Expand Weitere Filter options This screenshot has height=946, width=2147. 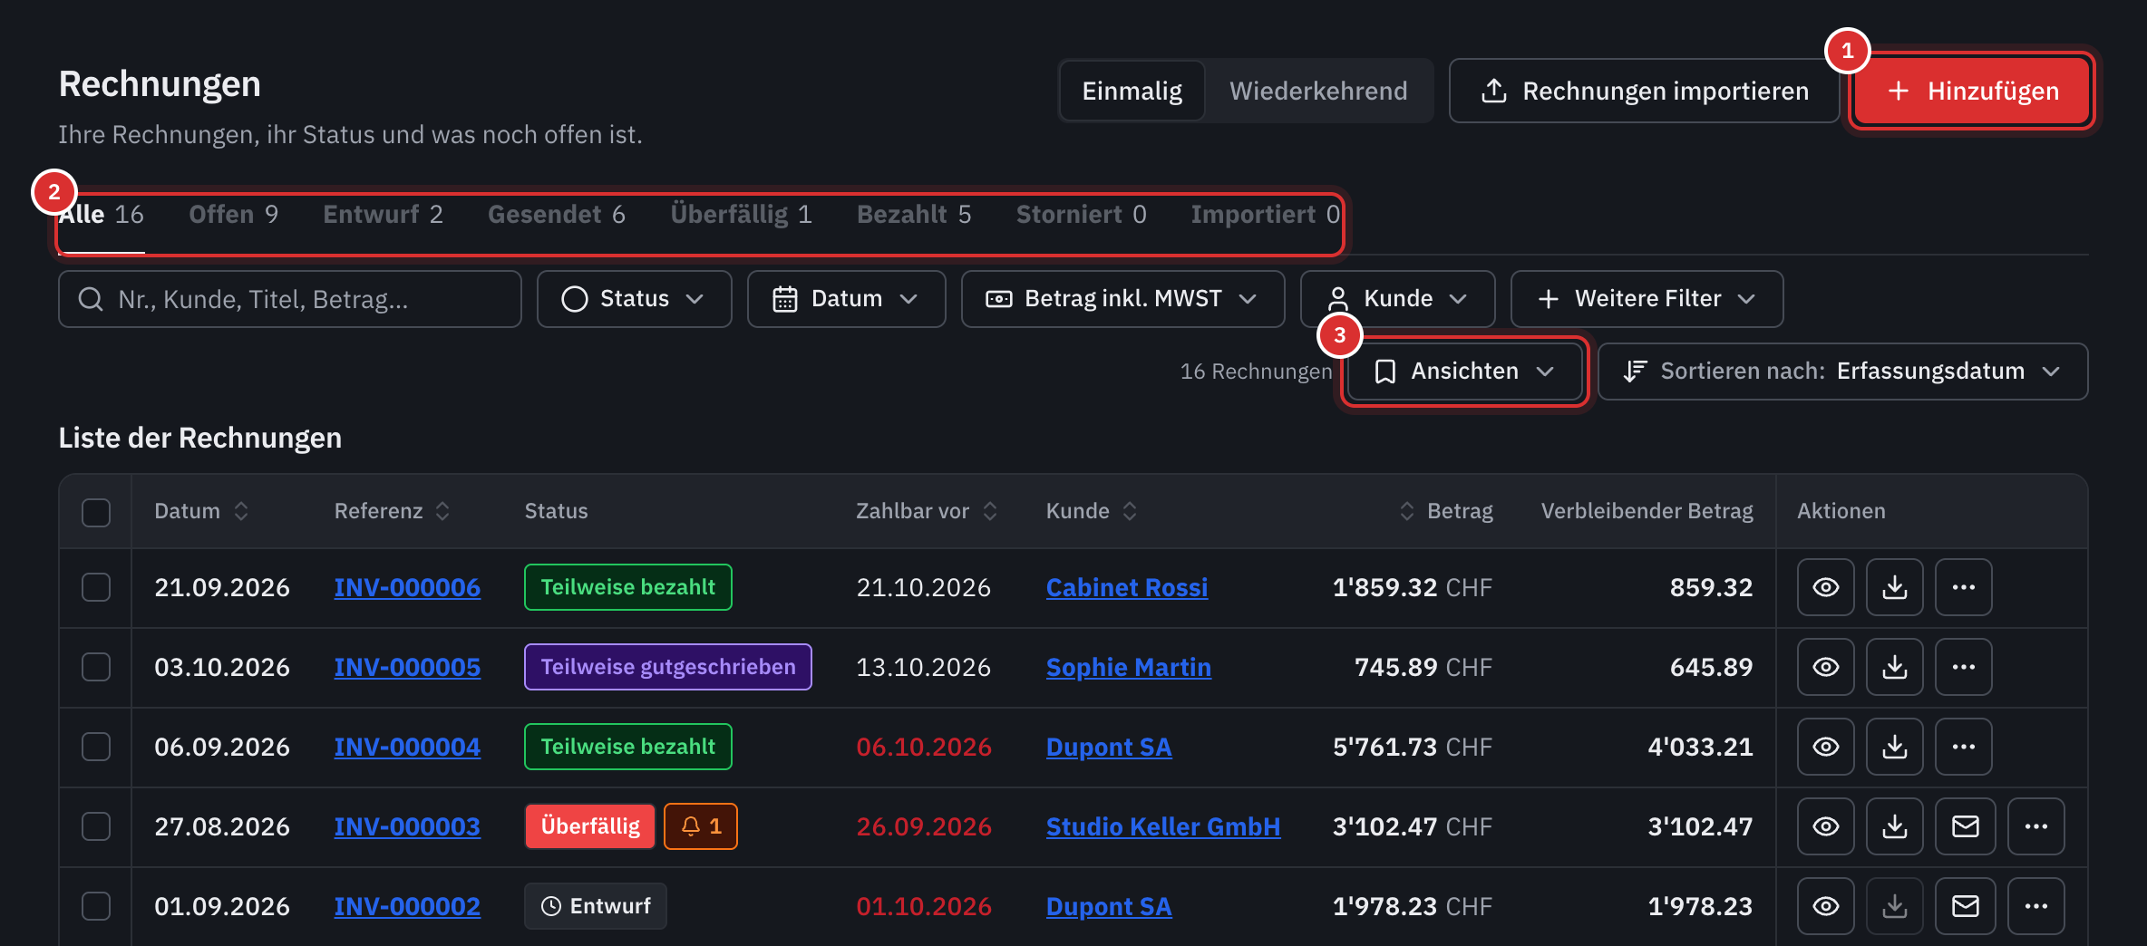pyautogui.click(x=1647, y=299)
